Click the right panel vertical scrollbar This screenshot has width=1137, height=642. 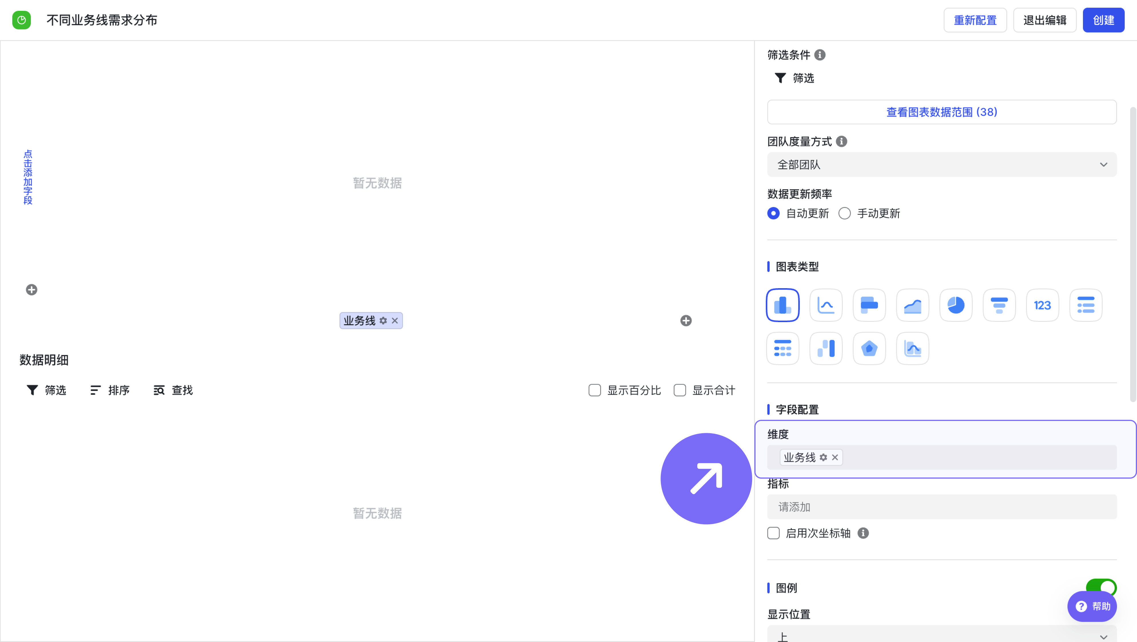1133,254
